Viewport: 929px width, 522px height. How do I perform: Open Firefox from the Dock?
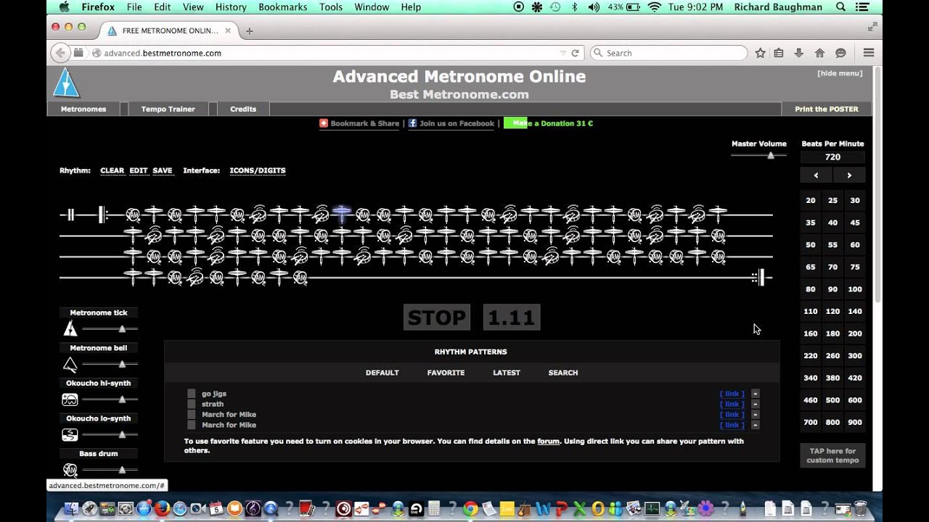[163, 508]
